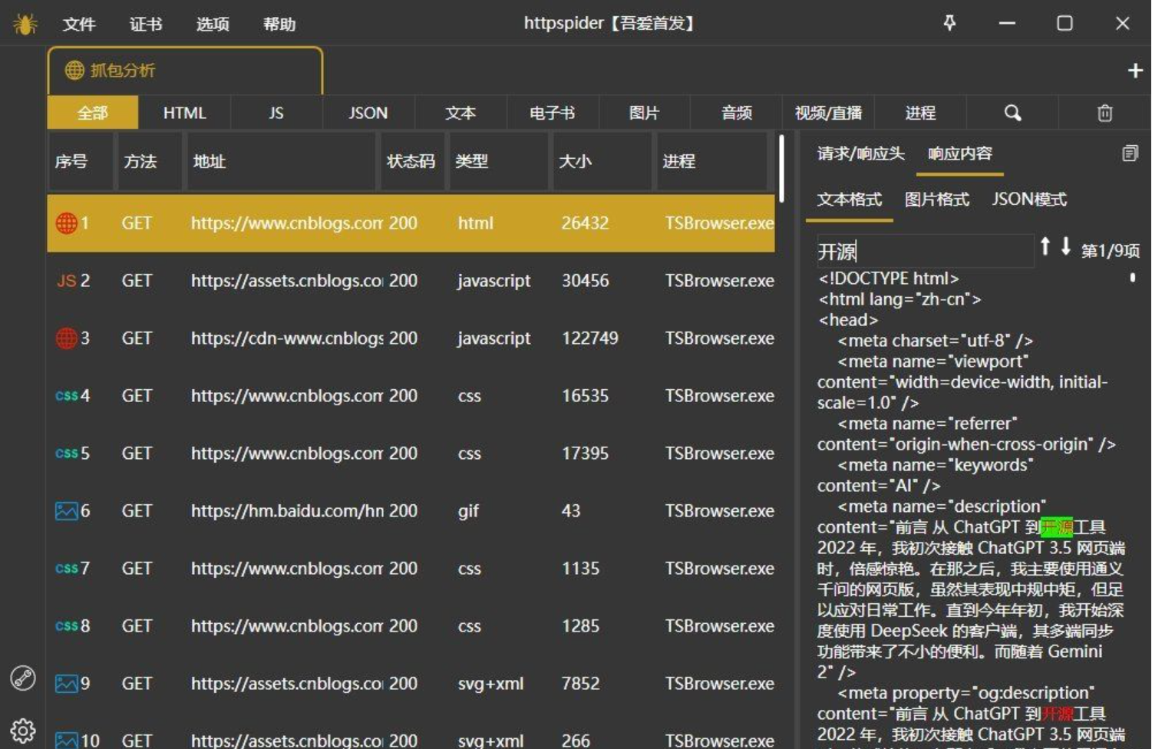Open search with the magnifier icon

pos(1013,113)
